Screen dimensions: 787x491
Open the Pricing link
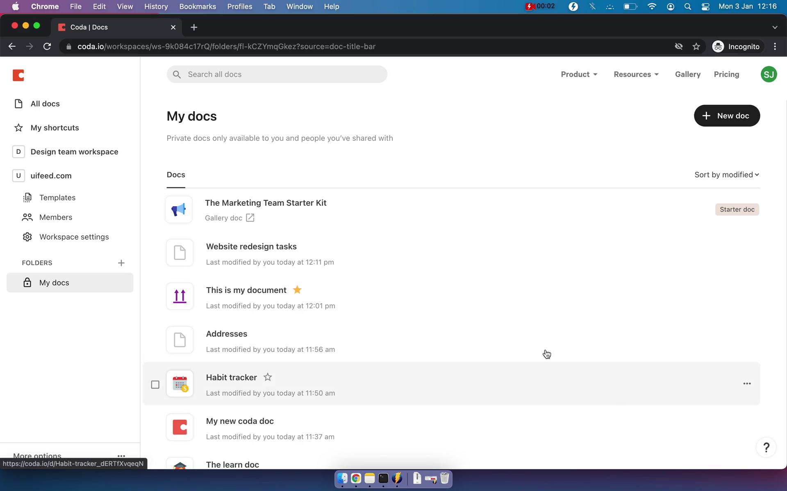(726, 74)
